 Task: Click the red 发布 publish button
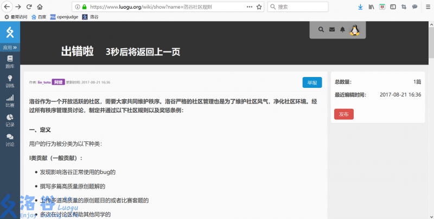pyautogui.click(x=343, y=114)
